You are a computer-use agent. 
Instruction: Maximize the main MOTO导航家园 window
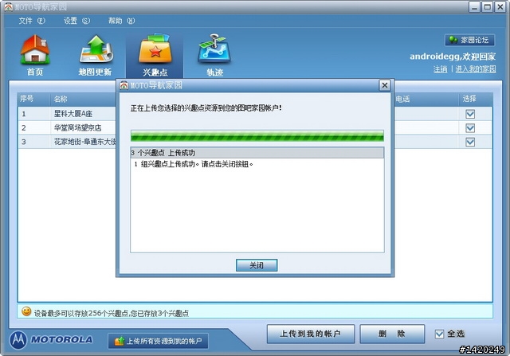pos(487,7)
